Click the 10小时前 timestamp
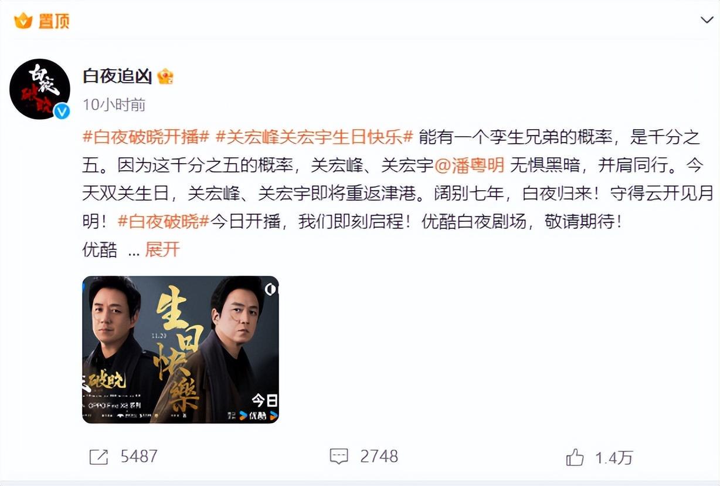Screen dimensions: 720x486 pyautogui.click(x=114, y=105)
